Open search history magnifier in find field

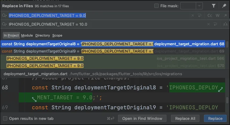(x=5, y=15)
